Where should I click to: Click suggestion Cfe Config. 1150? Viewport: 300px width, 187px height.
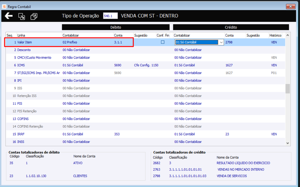coord(146,65)
